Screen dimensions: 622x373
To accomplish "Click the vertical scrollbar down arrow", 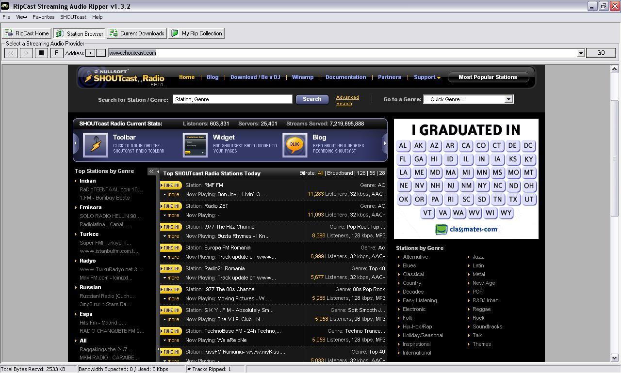I will [x=614, y=357].
